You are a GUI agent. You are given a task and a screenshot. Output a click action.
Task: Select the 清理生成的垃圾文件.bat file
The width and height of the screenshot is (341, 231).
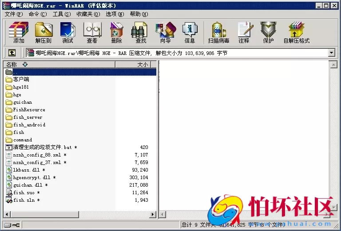(41, 147)
